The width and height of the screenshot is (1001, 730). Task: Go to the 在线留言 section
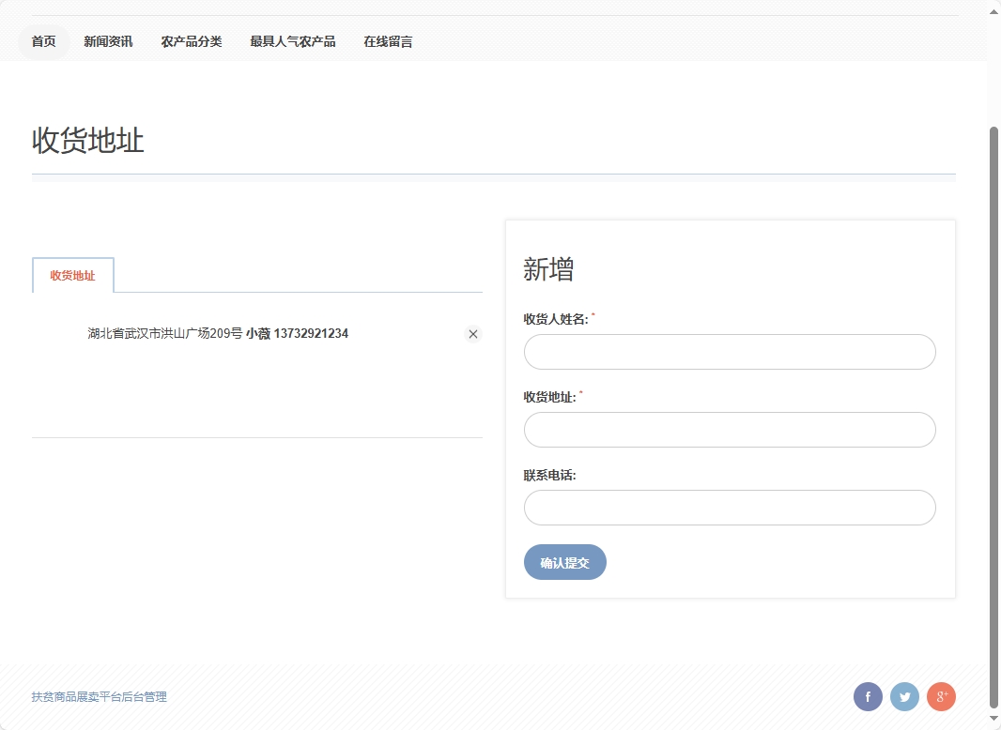pyautogui.click(x=387, y=40)
